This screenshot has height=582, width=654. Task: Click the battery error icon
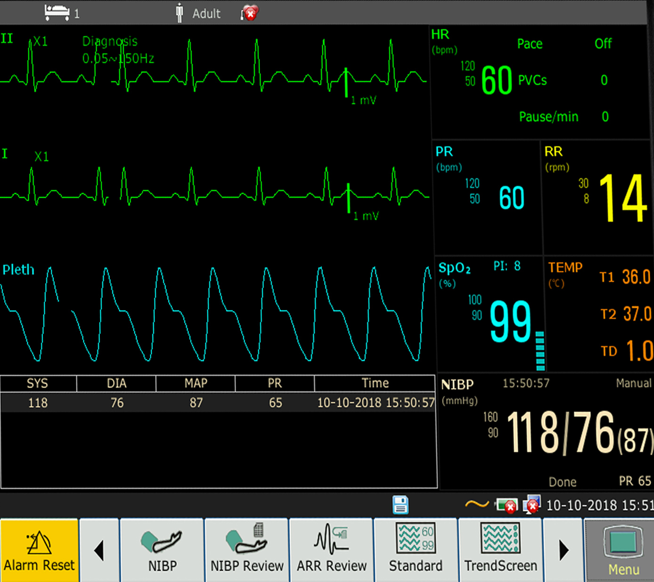pos(507,506)
